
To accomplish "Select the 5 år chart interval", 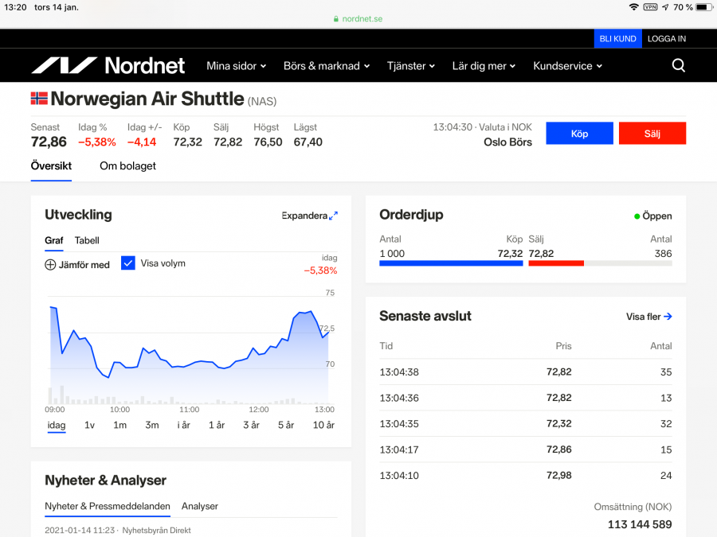I will (284, 425).
